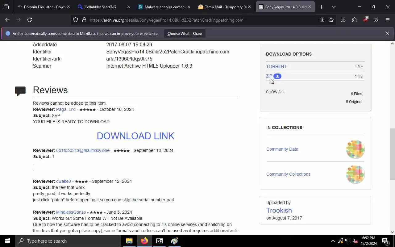Open reviewer MindlessGonzo profile
This screenshot has width=395, height=247.
tap(71, 212)
